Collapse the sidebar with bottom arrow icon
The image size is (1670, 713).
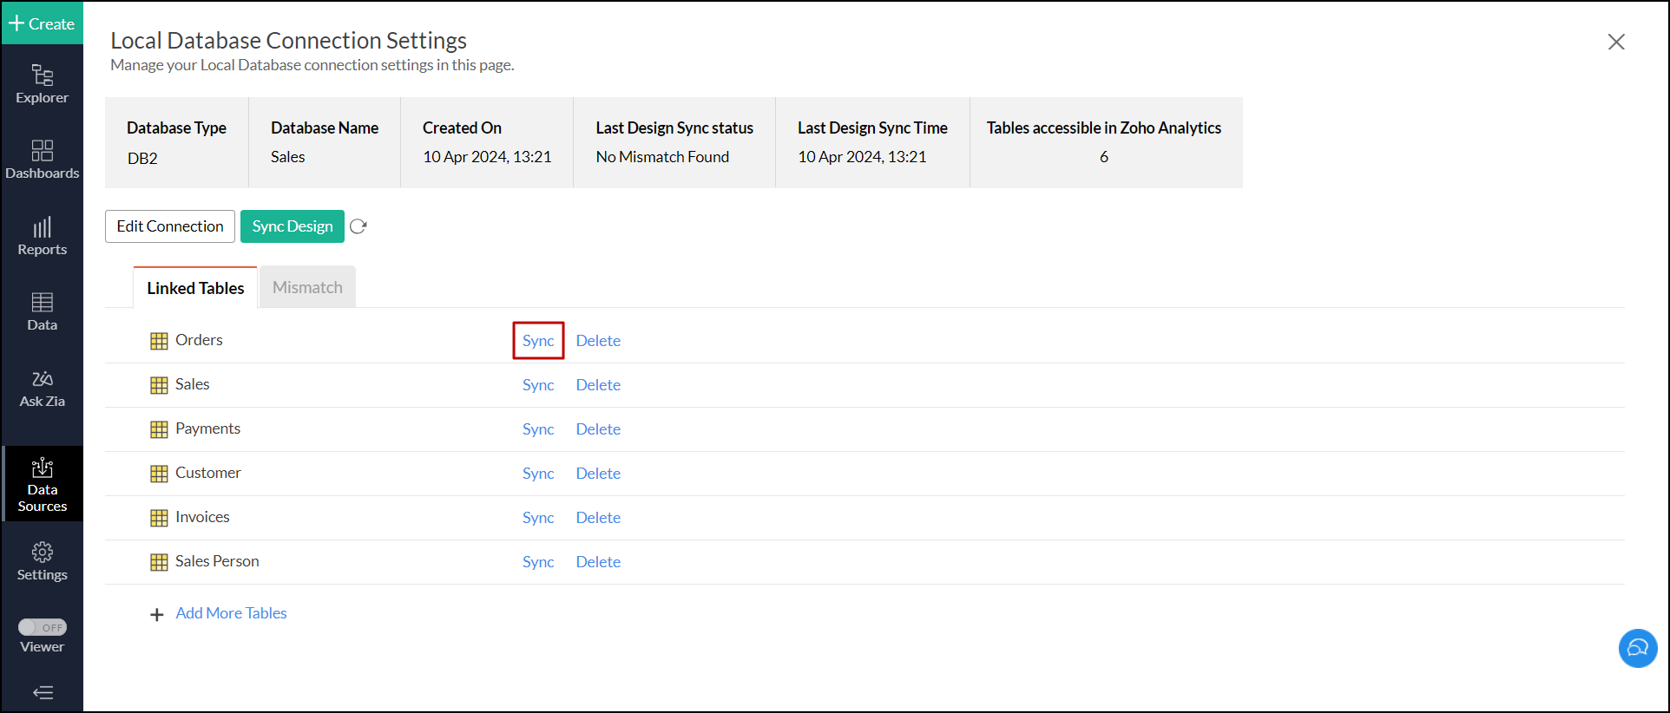click(43, 692)
